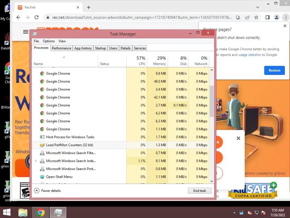Image resolution: width=290 pixels, height=218 pixels.
Task: Switch to the Startup tab
Action: [x=101, y=48]
